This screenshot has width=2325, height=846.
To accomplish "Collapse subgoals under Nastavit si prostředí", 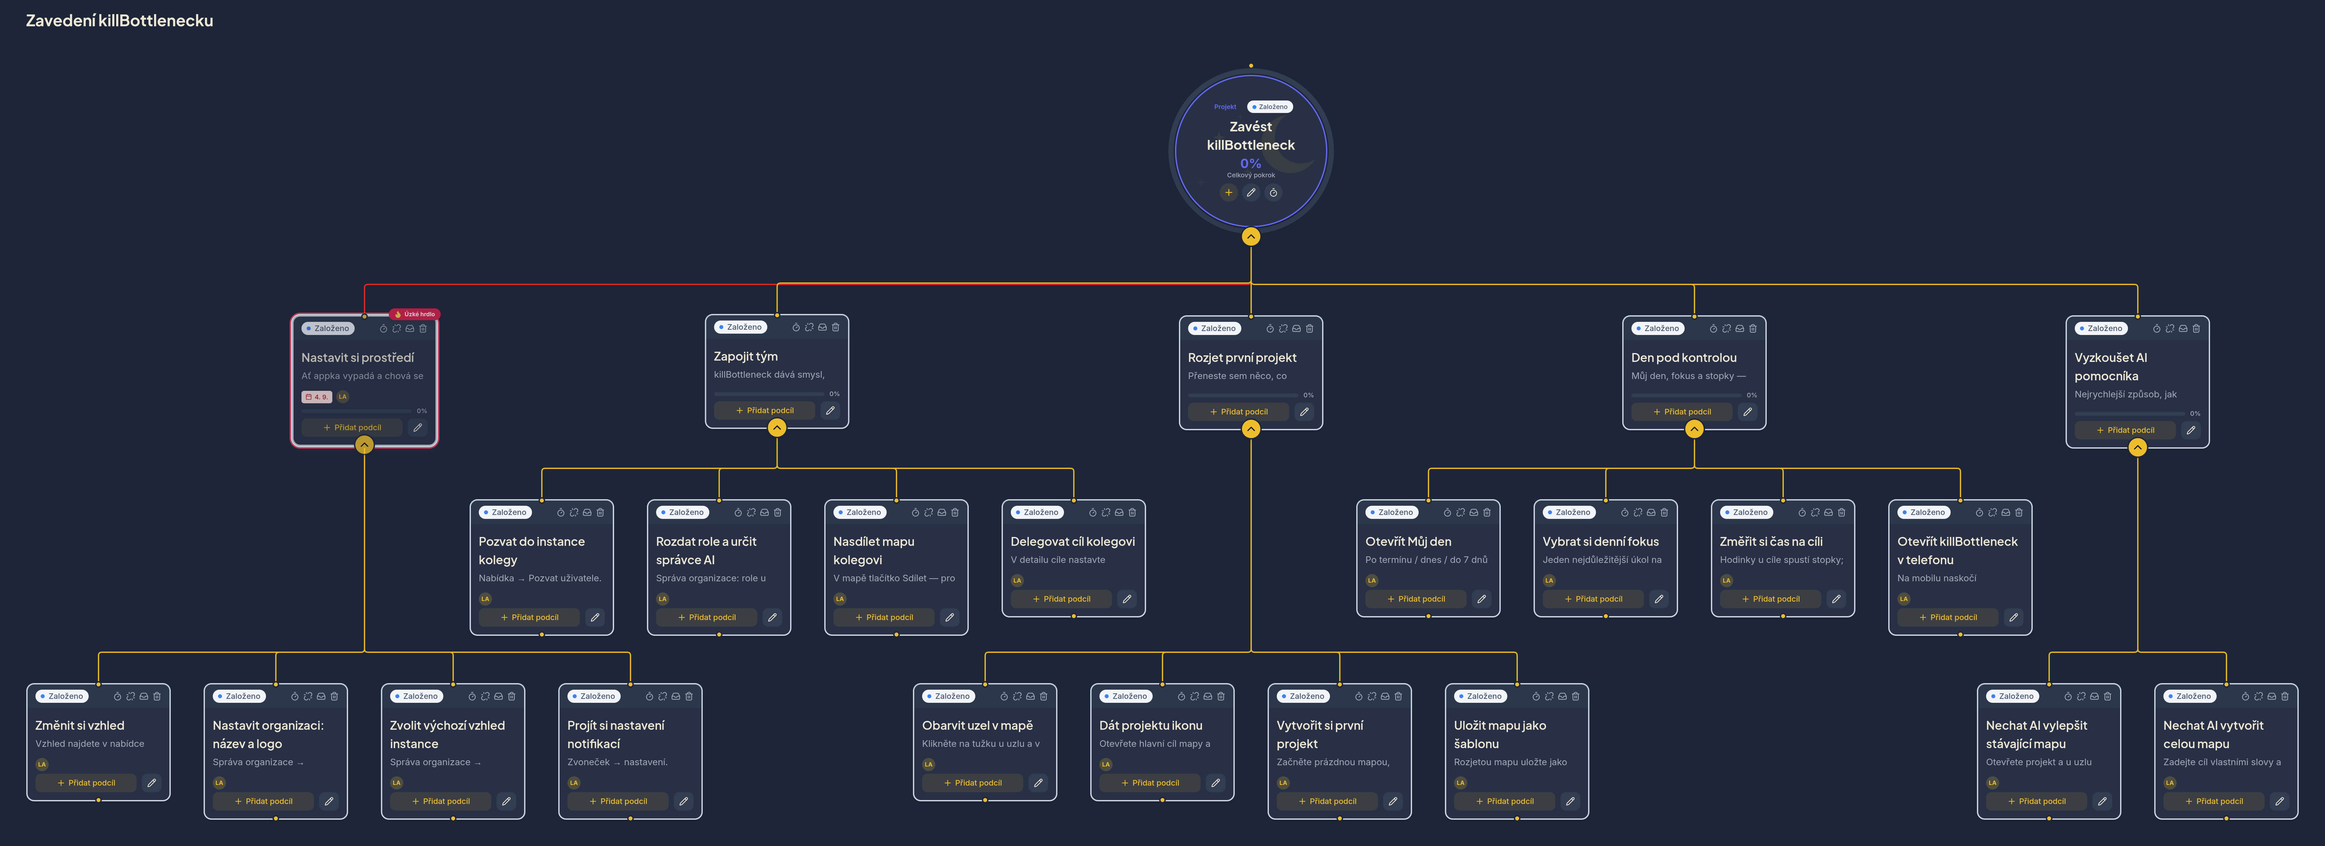I will coord(365,445).
